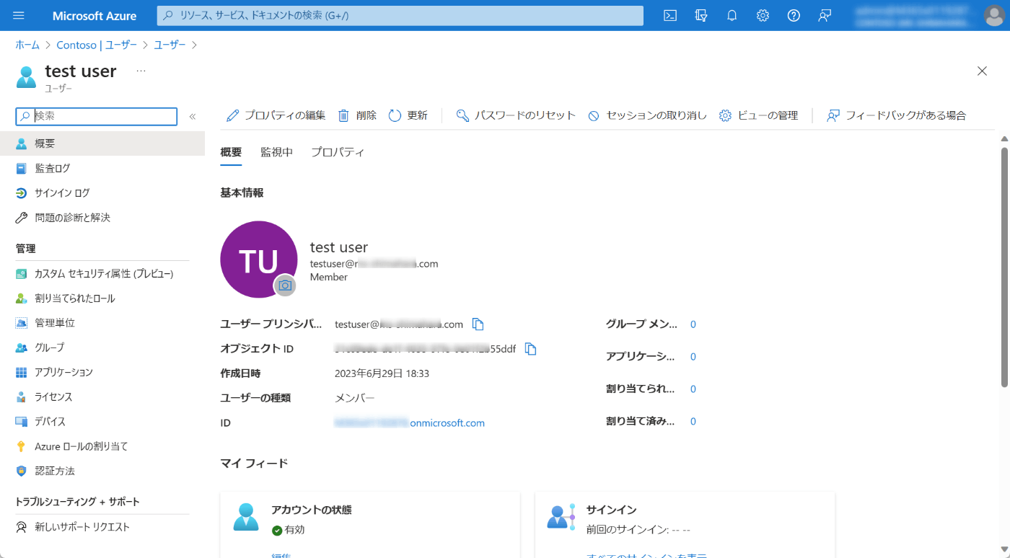Open the onmicrosoft.com ID link

pos(410,423)
